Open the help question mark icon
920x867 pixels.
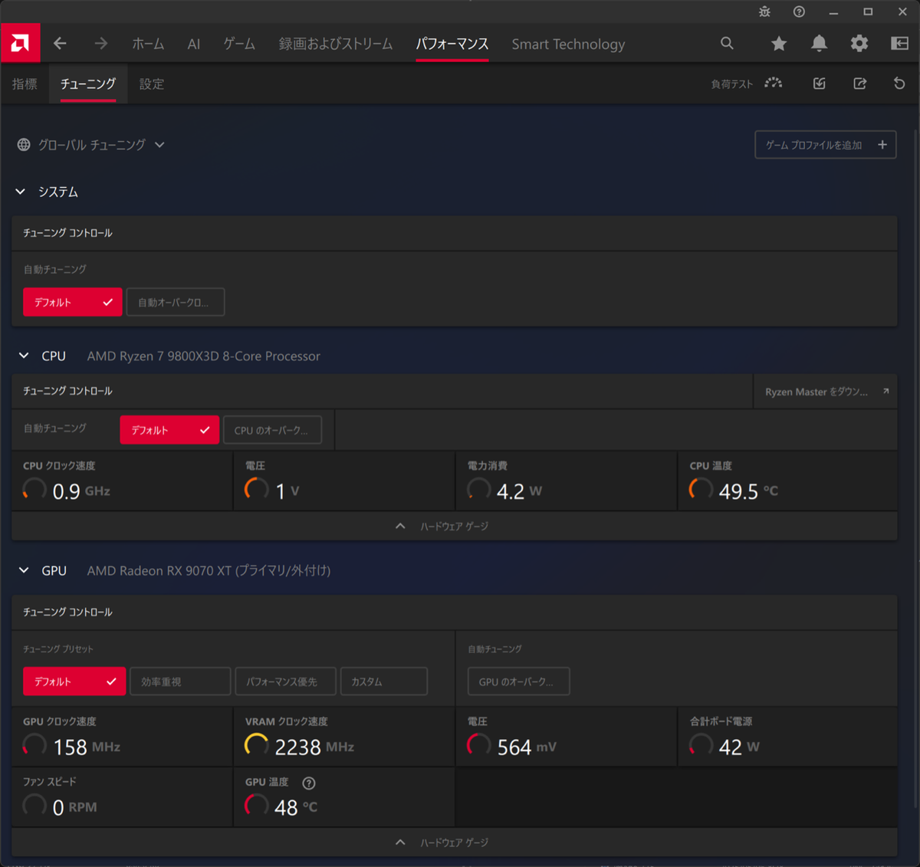coord(799,11)
